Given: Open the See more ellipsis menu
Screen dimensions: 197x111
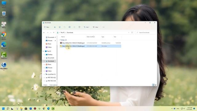Looking at the screenshot, I should tap(103, 27).
